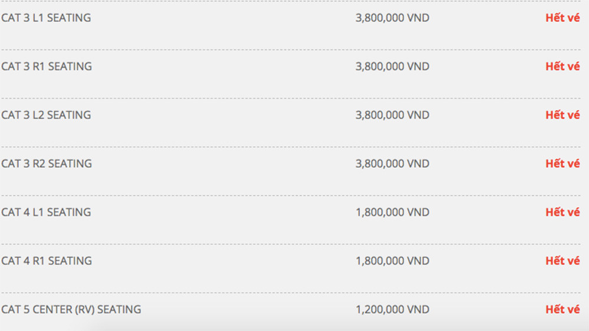Select 1,800,000 VND price of CAT 4 L1
This screenshot has width=589, height=331.
[392, 213]
